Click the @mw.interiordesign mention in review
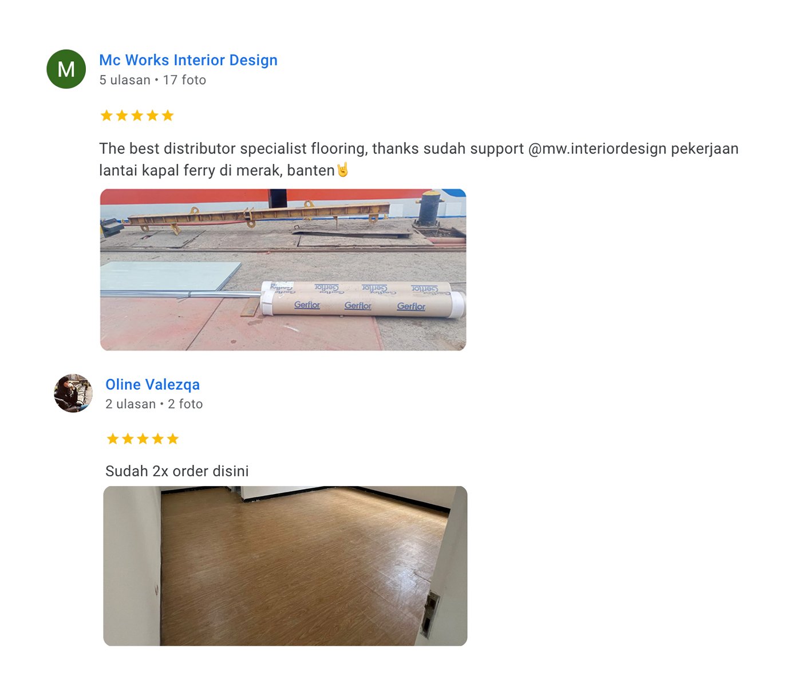Image resolution: width=790 pixels, height=687 pixels. coord(597,149)
